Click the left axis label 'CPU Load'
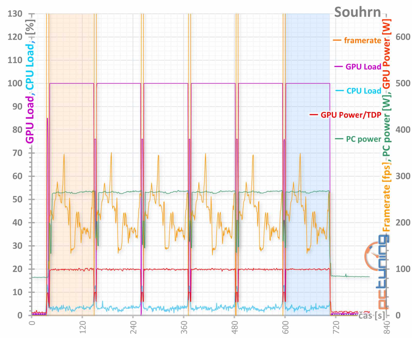This screenshot has width=412, height=338. click(30, 67)
